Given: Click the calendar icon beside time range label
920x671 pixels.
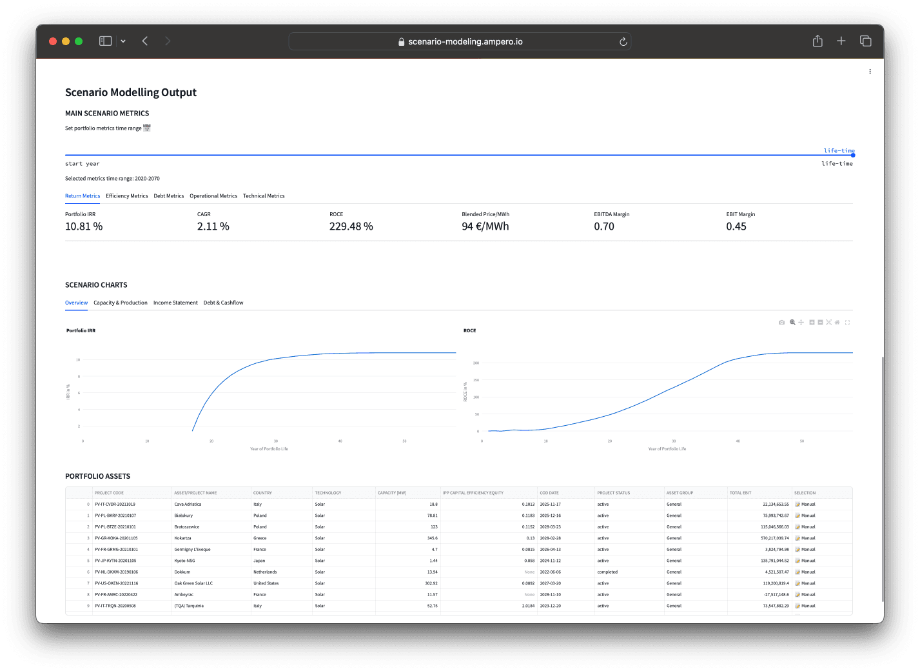Looking at the screenshot, I should [147, 128].
